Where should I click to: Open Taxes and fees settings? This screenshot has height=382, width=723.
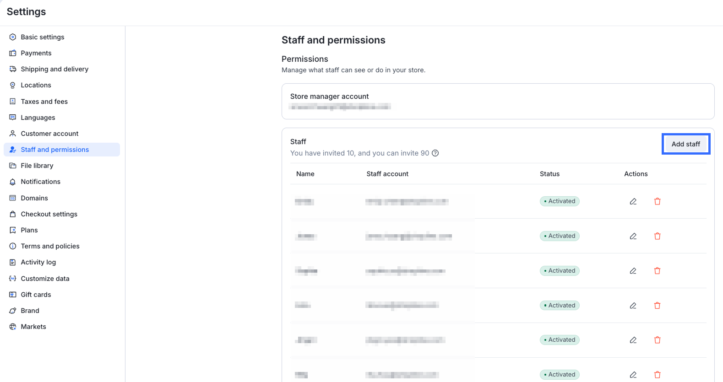click(x=44, y=102)
